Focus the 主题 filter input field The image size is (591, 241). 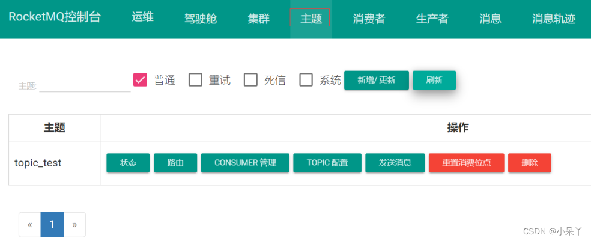point(85,85)
